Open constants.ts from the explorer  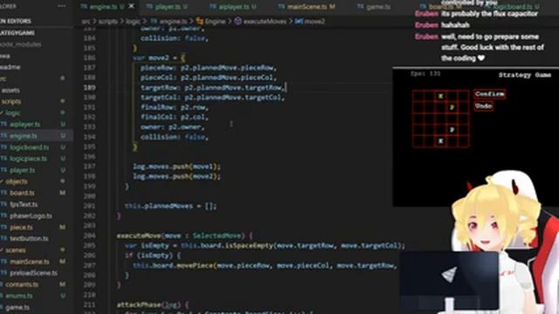(21, 284)
